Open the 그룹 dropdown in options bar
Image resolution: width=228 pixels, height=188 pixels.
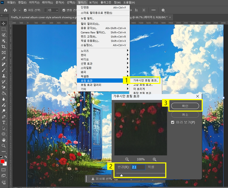[x=51, y=10]
